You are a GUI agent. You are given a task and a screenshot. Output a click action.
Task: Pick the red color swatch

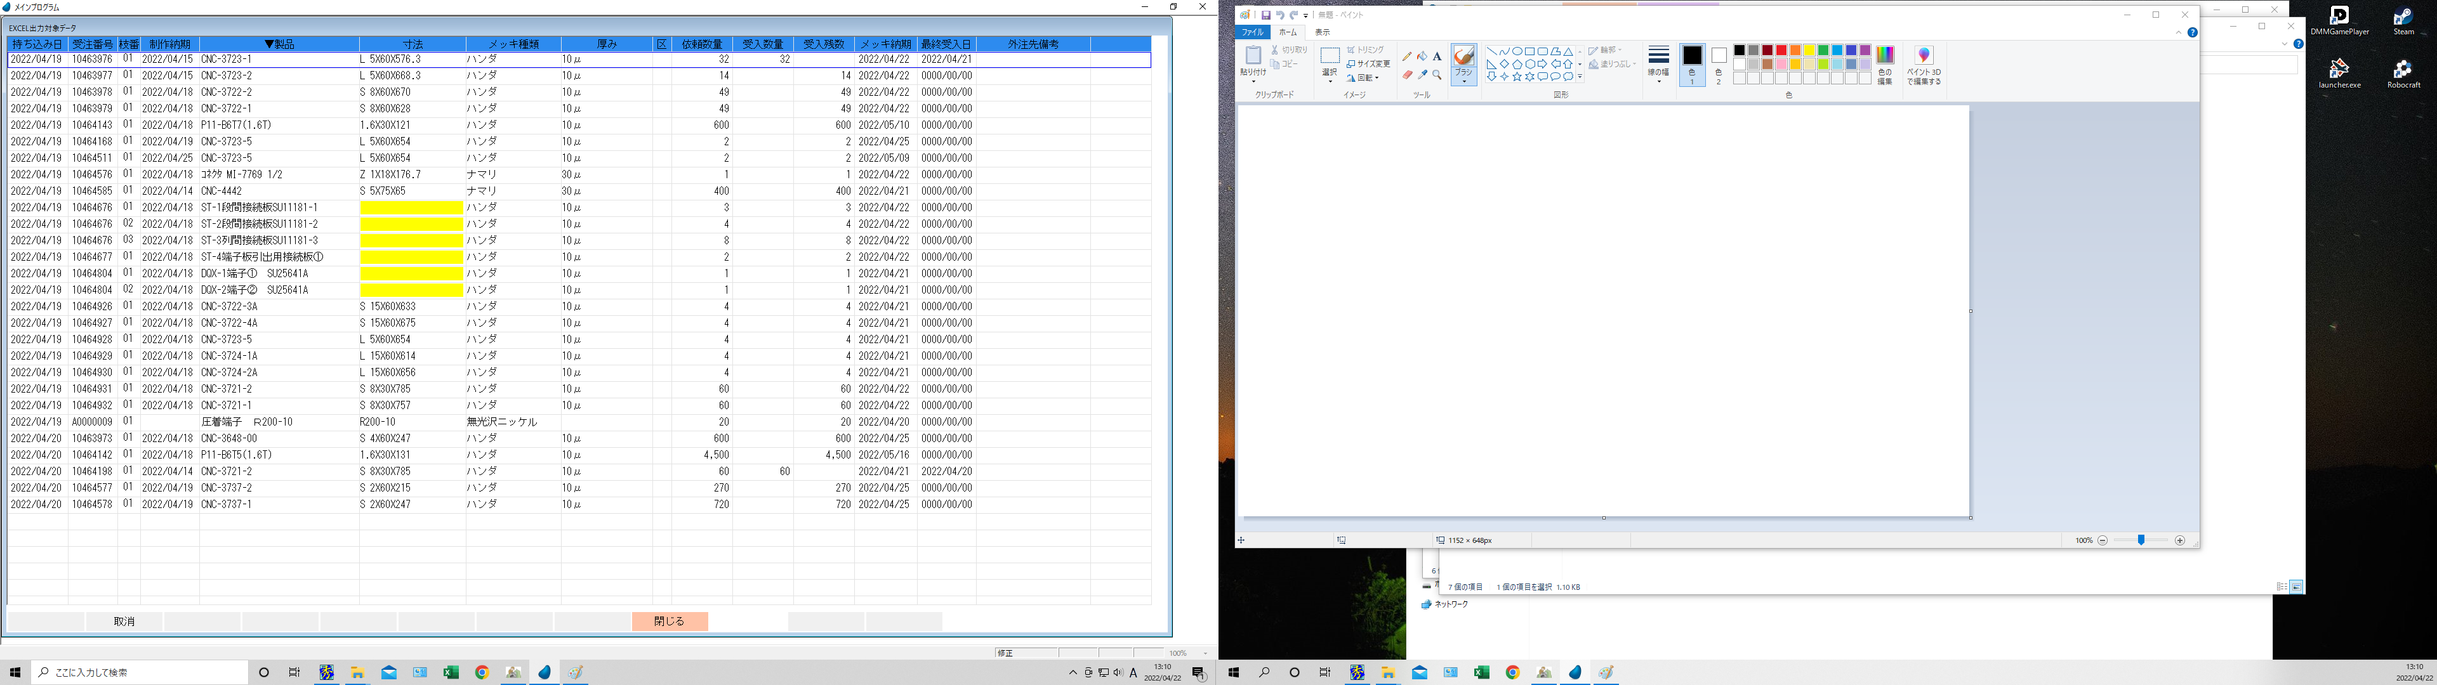tap(1781, 51)
